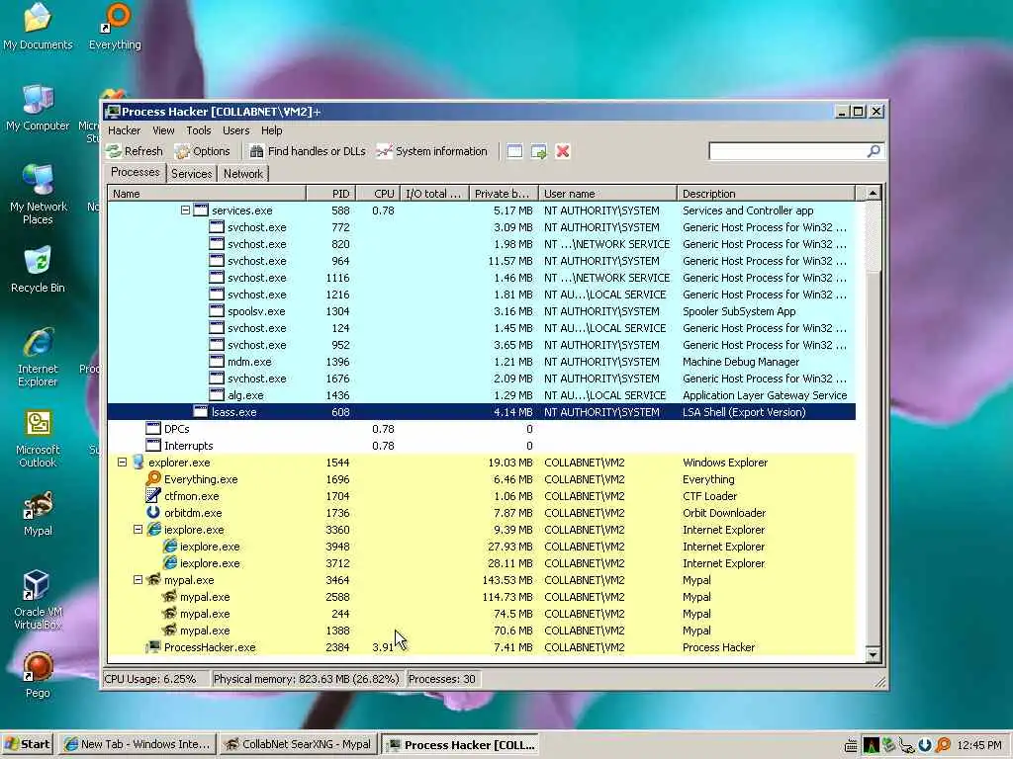Viewport: 1013px width, 759px height.
Task: Sort by the CPU column header
Action: click(377, 194)
